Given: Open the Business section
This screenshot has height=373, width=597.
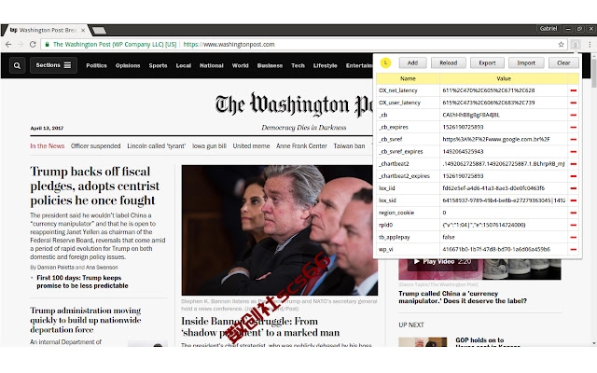Looking at the screenshot, I should click(270, 65).
